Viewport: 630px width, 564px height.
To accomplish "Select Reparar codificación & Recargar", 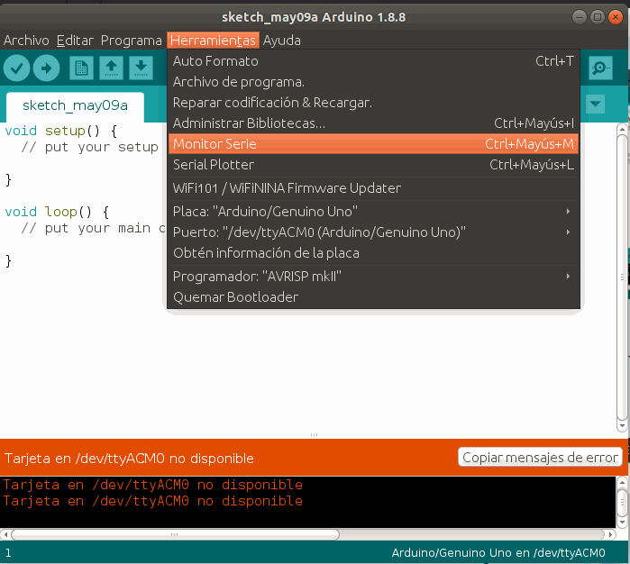I will pyautogui.click(x=373, y=103).
